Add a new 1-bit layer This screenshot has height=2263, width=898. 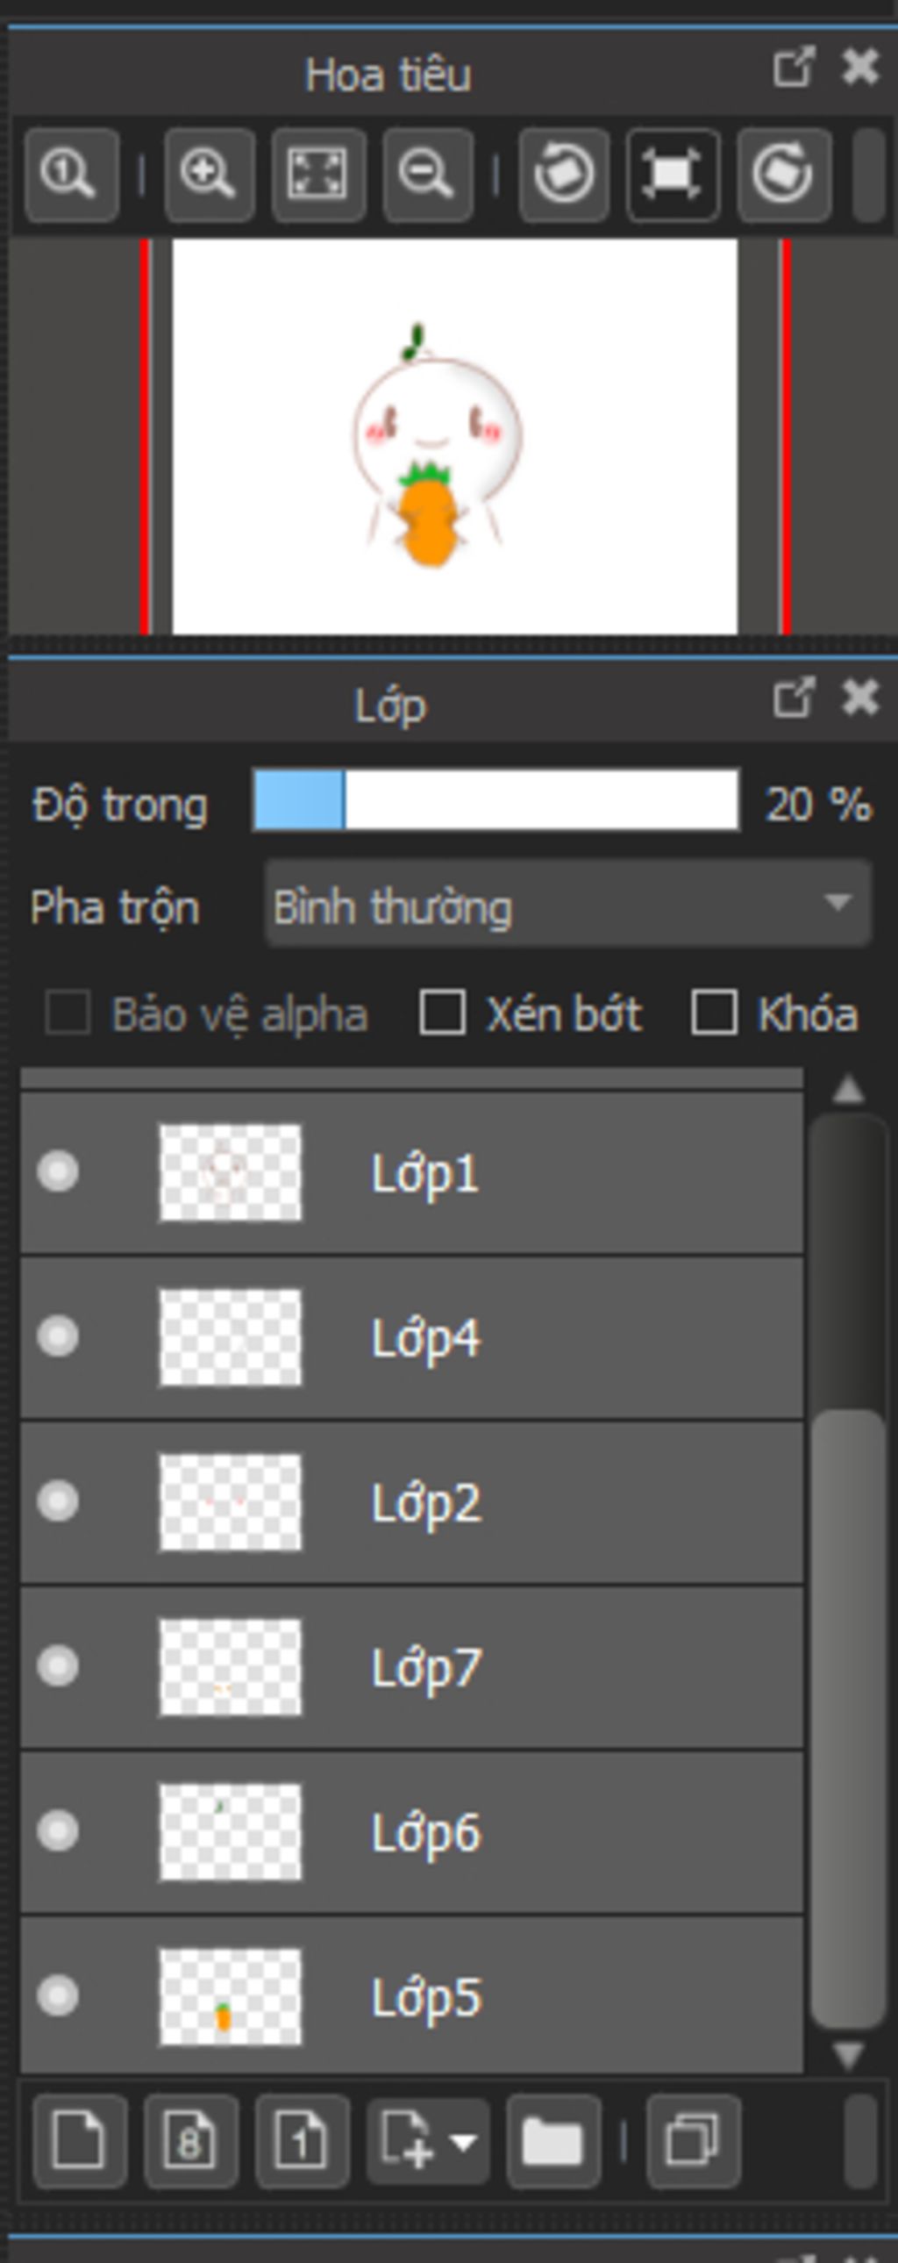coord(302,2141)
